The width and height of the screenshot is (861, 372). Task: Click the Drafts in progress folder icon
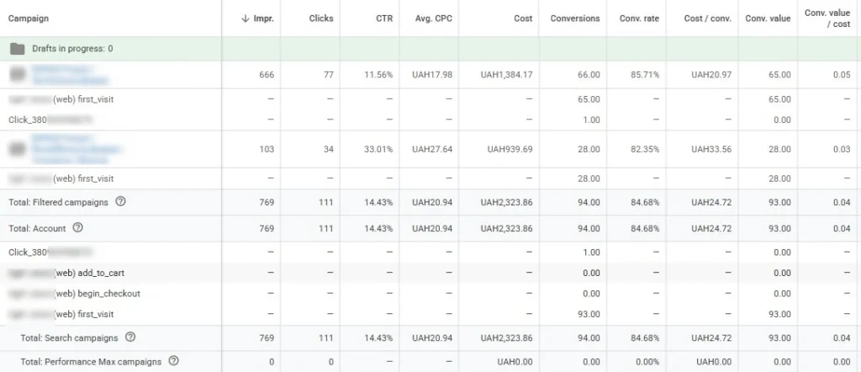coord(17,49)
